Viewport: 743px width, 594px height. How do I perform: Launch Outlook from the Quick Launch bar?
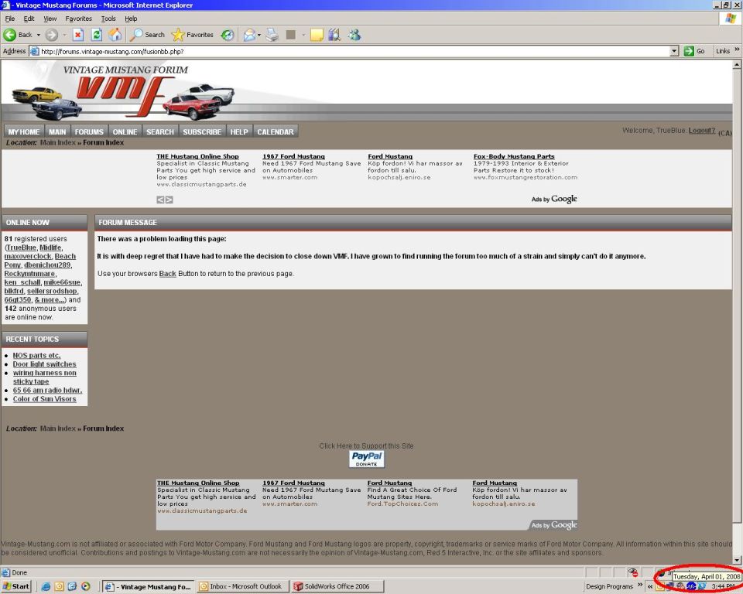[x=60, y=586]
